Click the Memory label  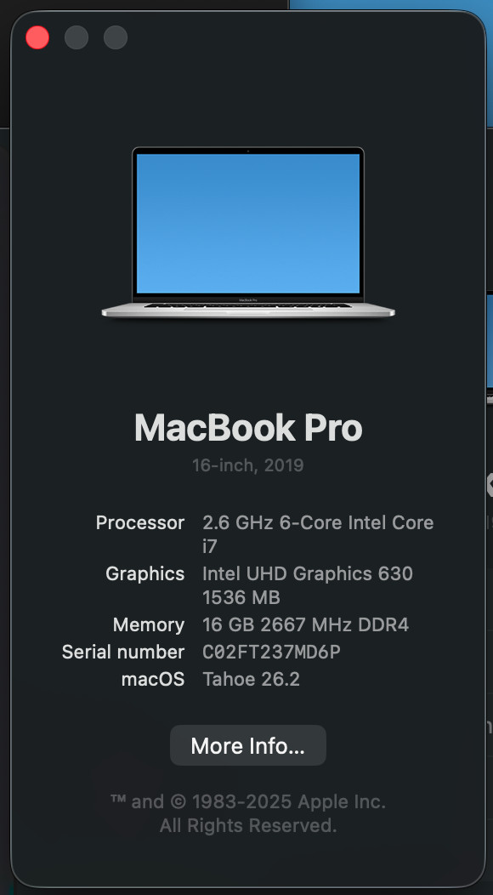149,625
